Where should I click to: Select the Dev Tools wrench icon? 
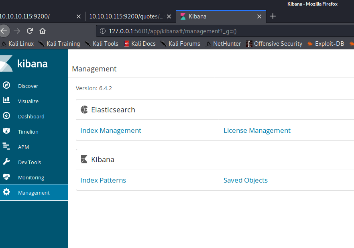pos(6,162)
